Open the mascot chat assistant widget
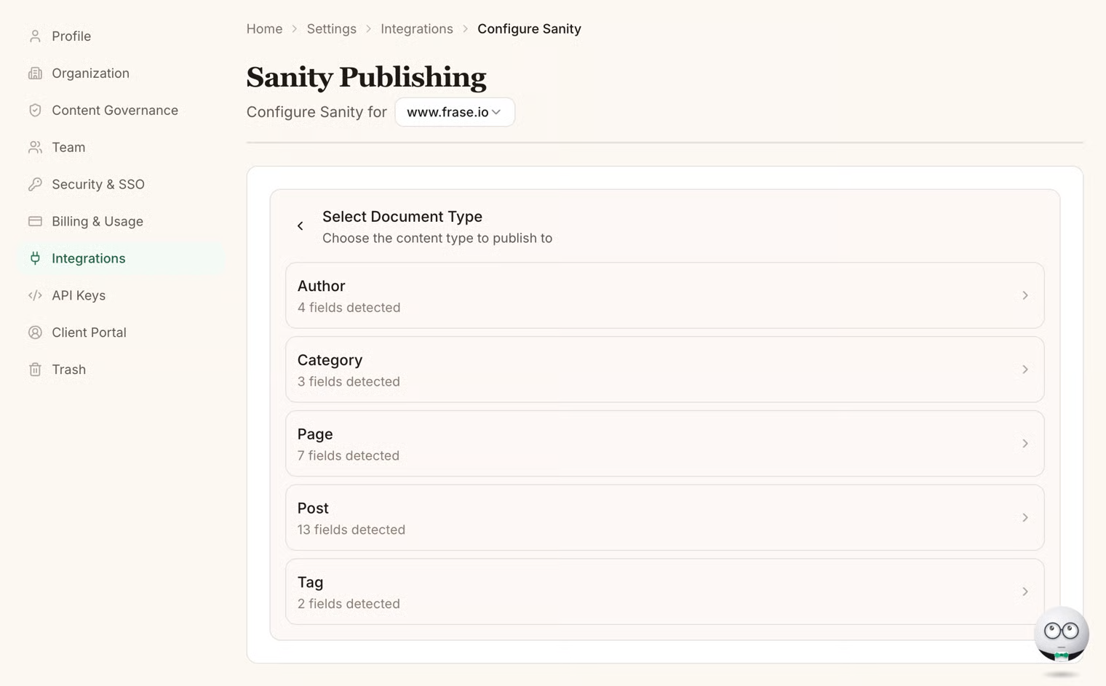The height and width of the screenshot is (686, 1106). pyautogui.click(x=1061, y=634)
